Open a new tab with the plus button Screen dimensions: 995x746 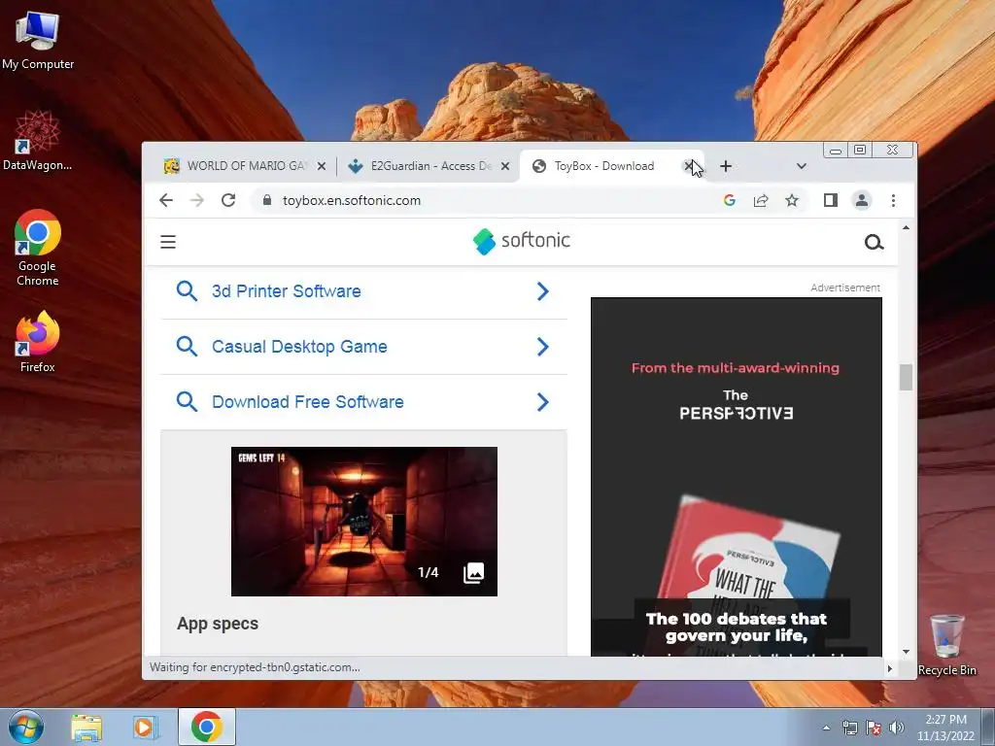[x=726, y=166]
